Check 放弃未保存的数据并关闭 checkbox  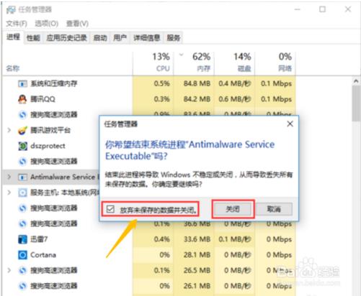110,209
